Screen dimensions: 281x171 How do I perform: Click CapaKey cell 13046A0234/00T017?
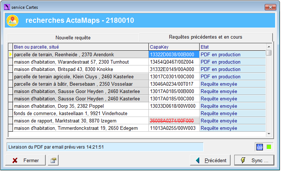(174, 84)
